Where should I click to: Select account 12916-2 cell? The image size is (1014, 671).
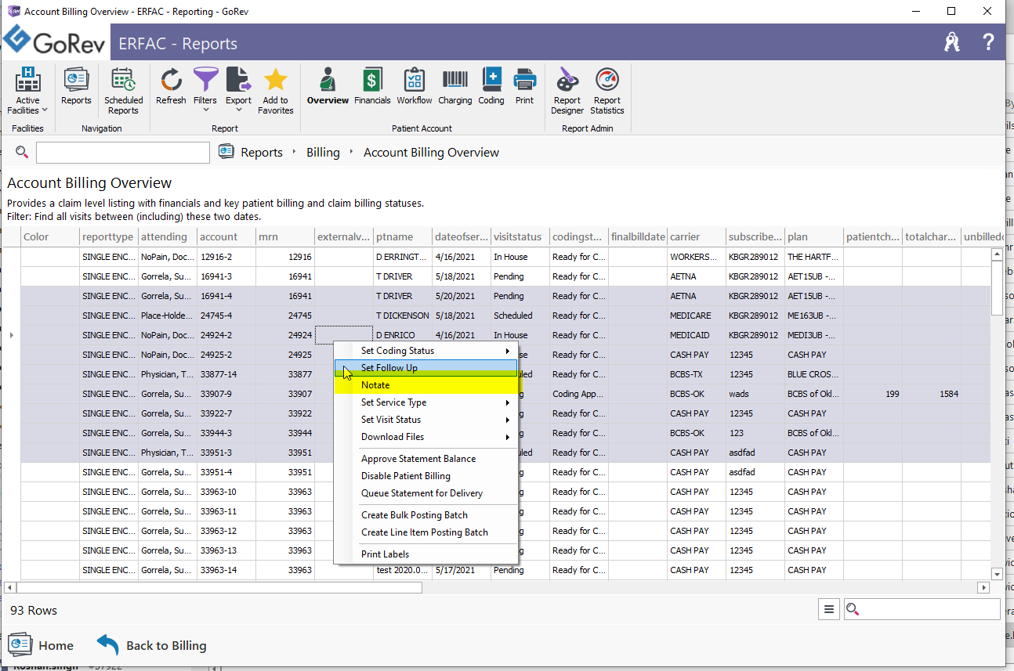click(226, 257)
